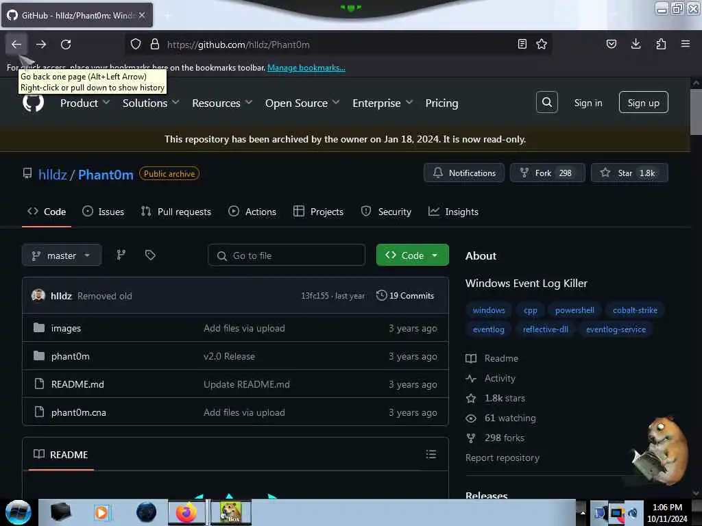The width and height of the screenshot is (702, 526).
Task: Click the Windows Start button
Action: pyautogui.click(x=19, y=512)
